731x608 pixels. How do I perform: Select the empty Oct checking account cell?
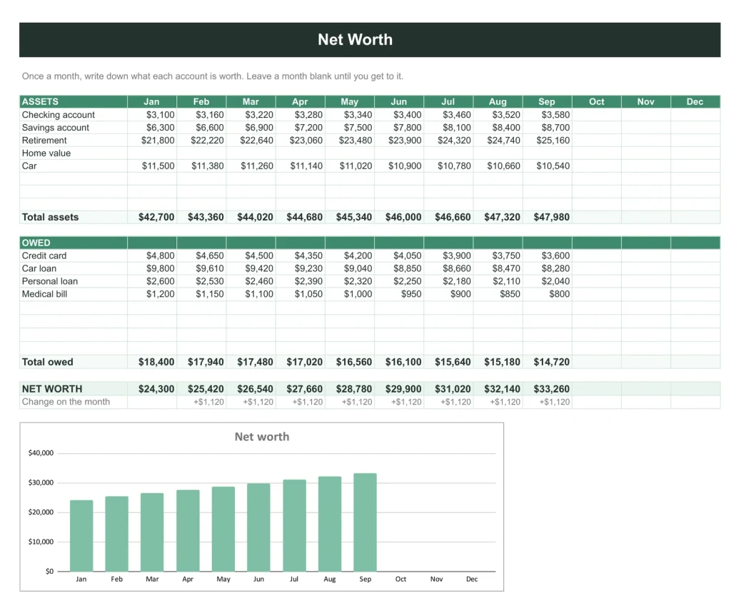click(x=597, y=115)
